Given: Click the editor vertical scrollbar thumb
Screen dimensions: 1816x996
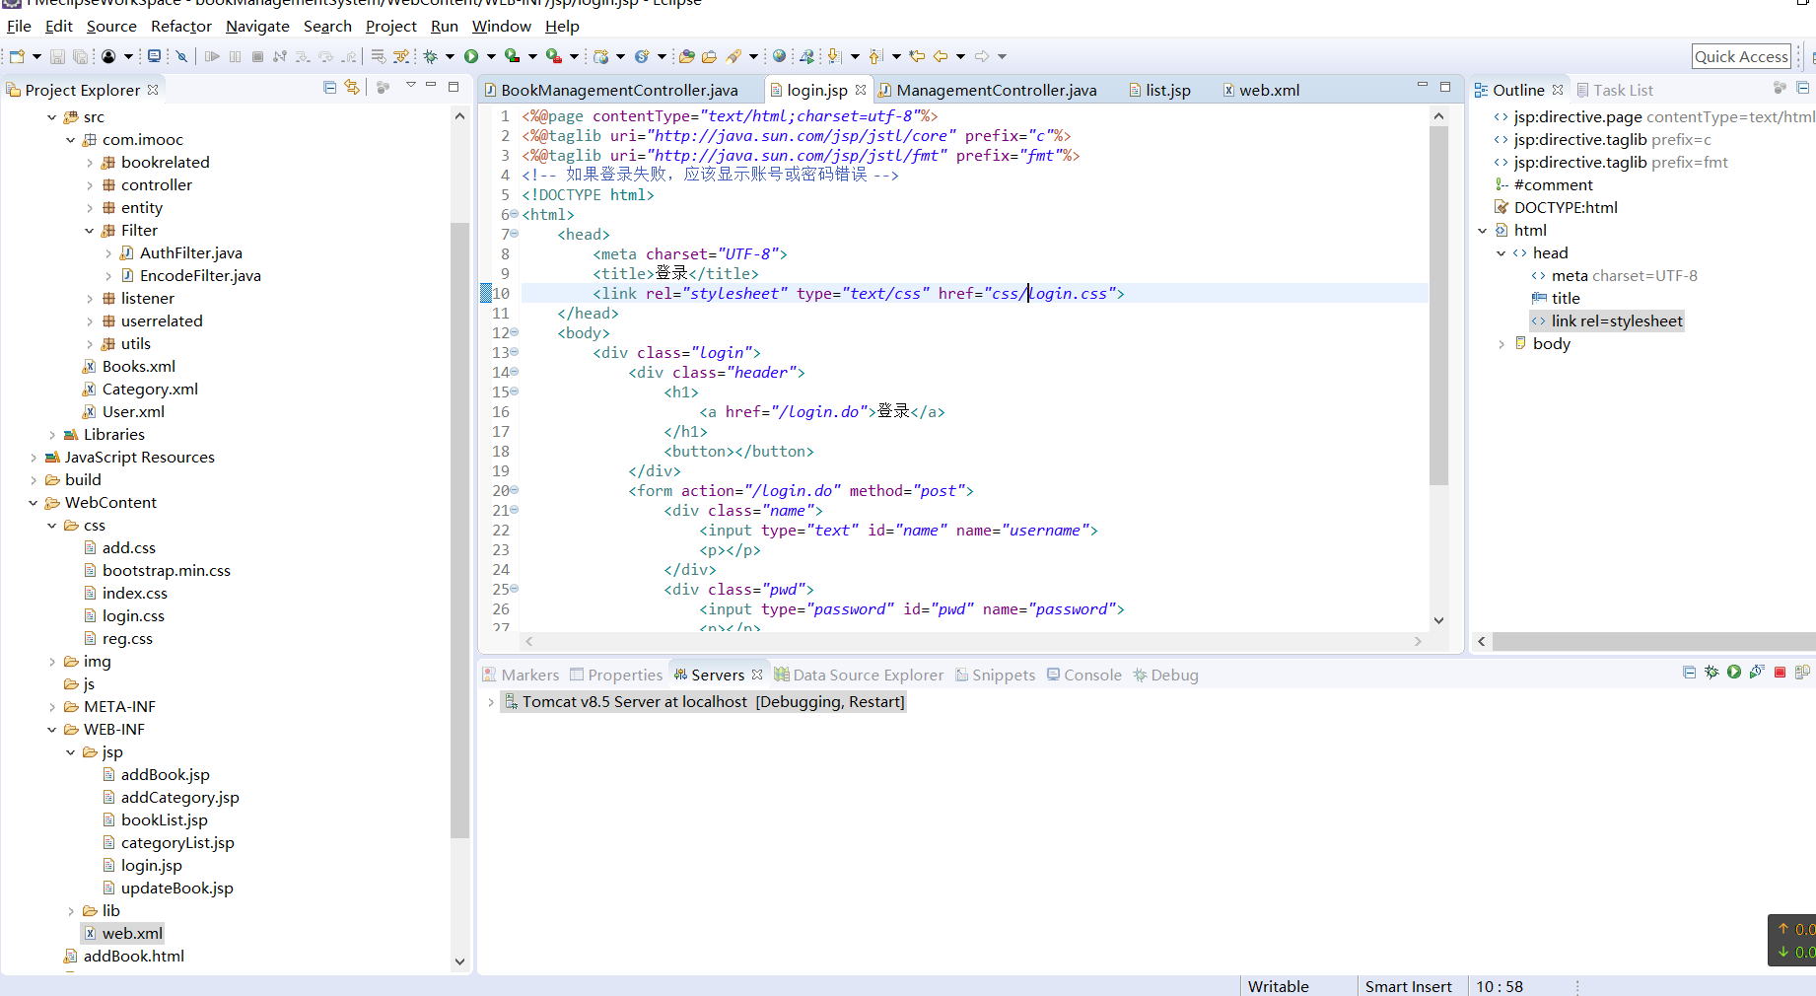Looking at the screenshot, I should pyautogui.click(x=1438, y=306).
